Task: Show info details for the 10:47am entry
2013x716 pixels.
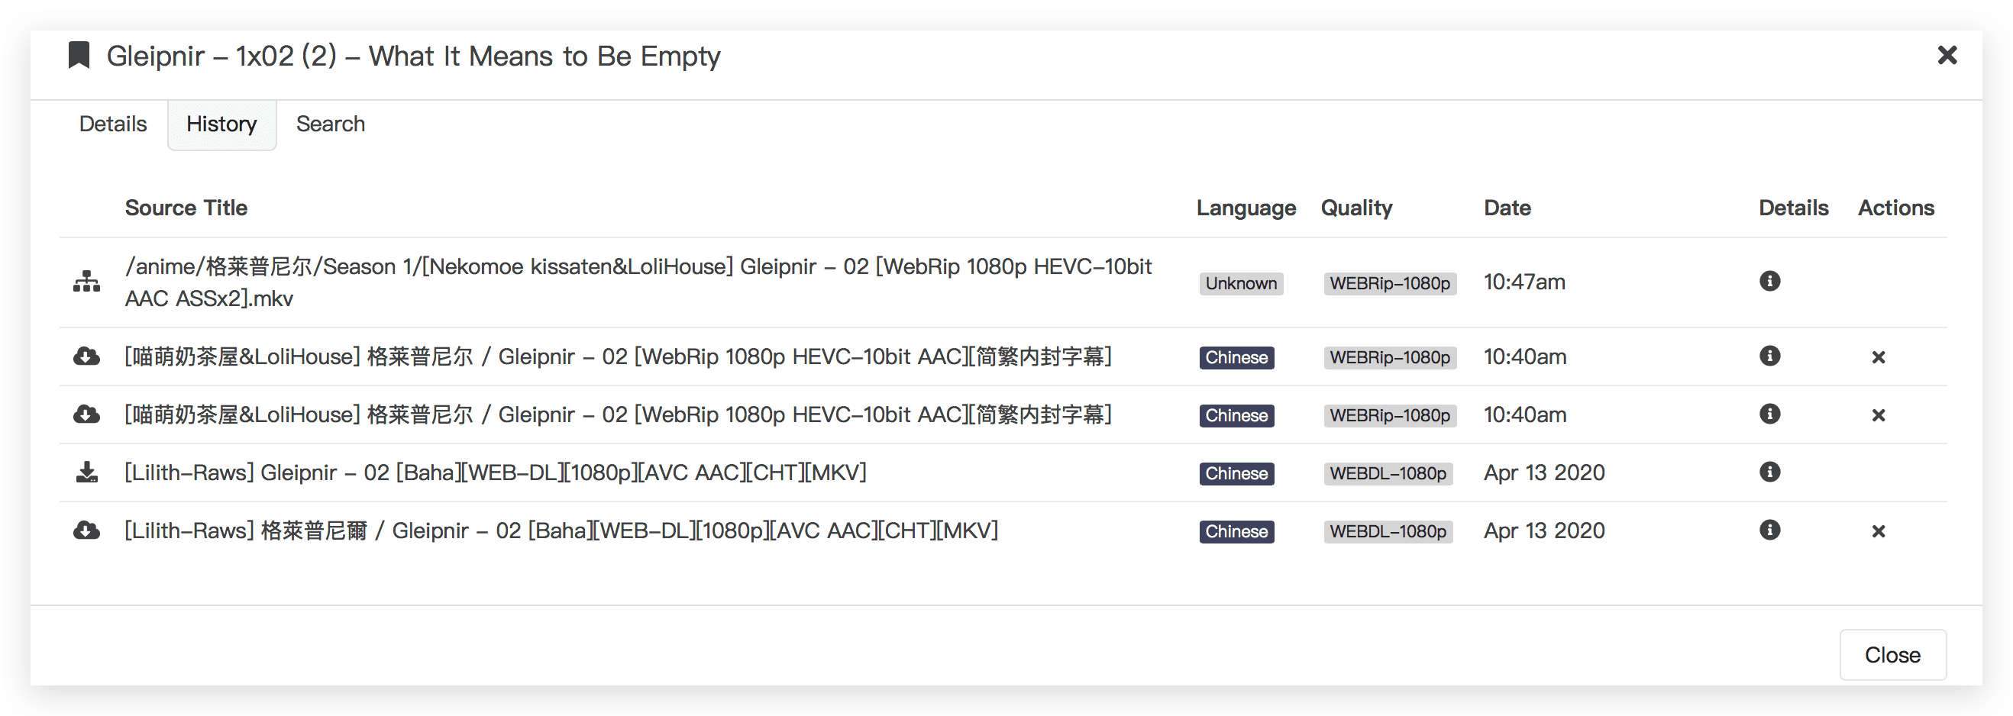Action: coord(1769,281)
